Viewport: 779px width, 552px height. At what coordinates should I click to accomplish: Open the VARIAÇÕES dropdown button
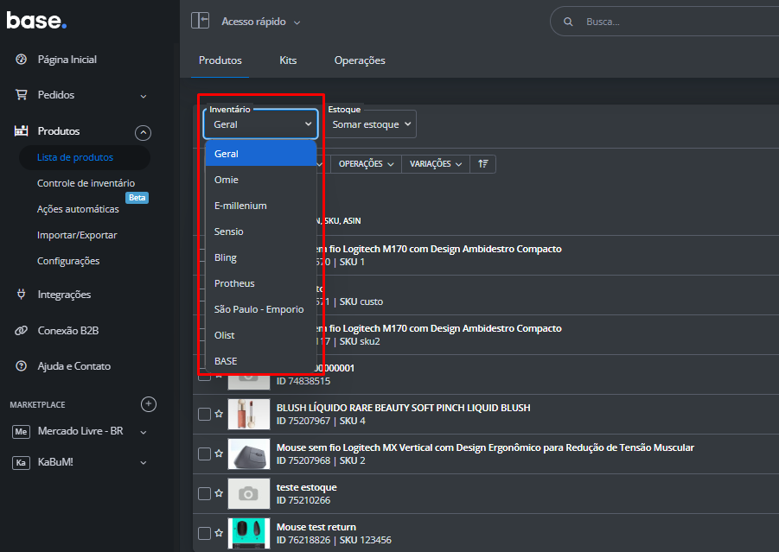click(x=436, y=164)
